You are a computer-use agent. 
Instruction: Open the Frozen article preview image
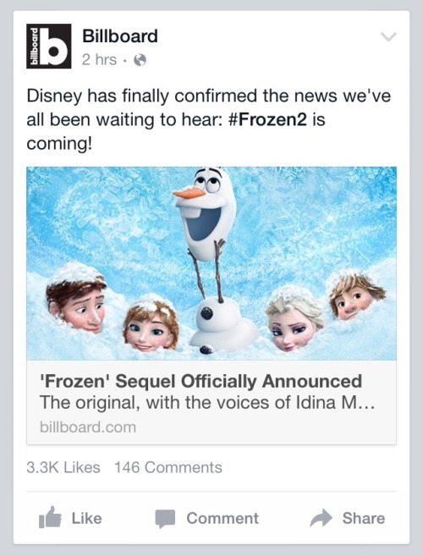211,263
